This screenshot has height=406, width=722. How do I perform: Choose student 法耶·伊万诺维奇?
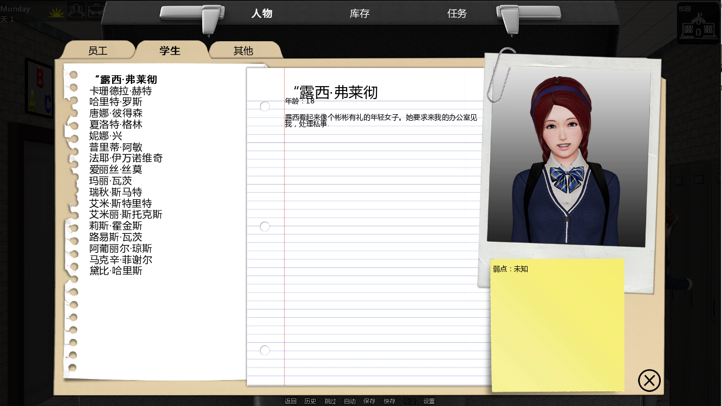126,158
